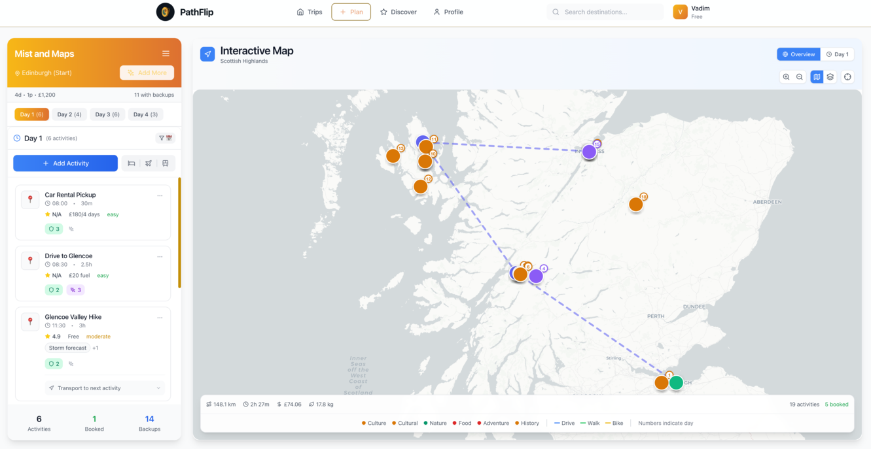This screenshot has width=871, height=449.
Task: Click the Activities count stat
Action: [39, 423]
